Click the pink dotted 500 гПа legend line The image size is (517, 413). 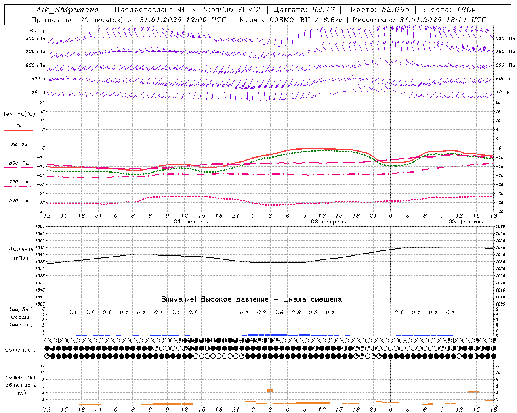click(18, 205)
